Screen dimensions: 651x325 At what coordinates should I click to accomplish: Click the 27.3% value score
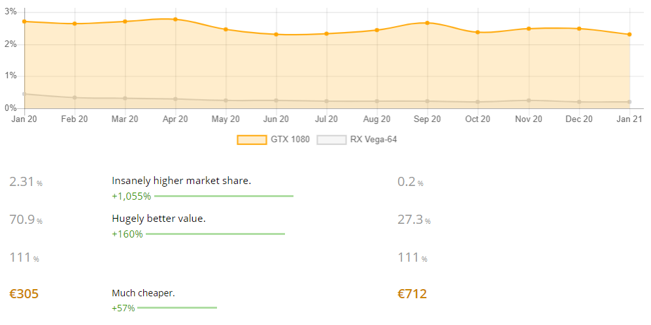[x=414, y=220]
